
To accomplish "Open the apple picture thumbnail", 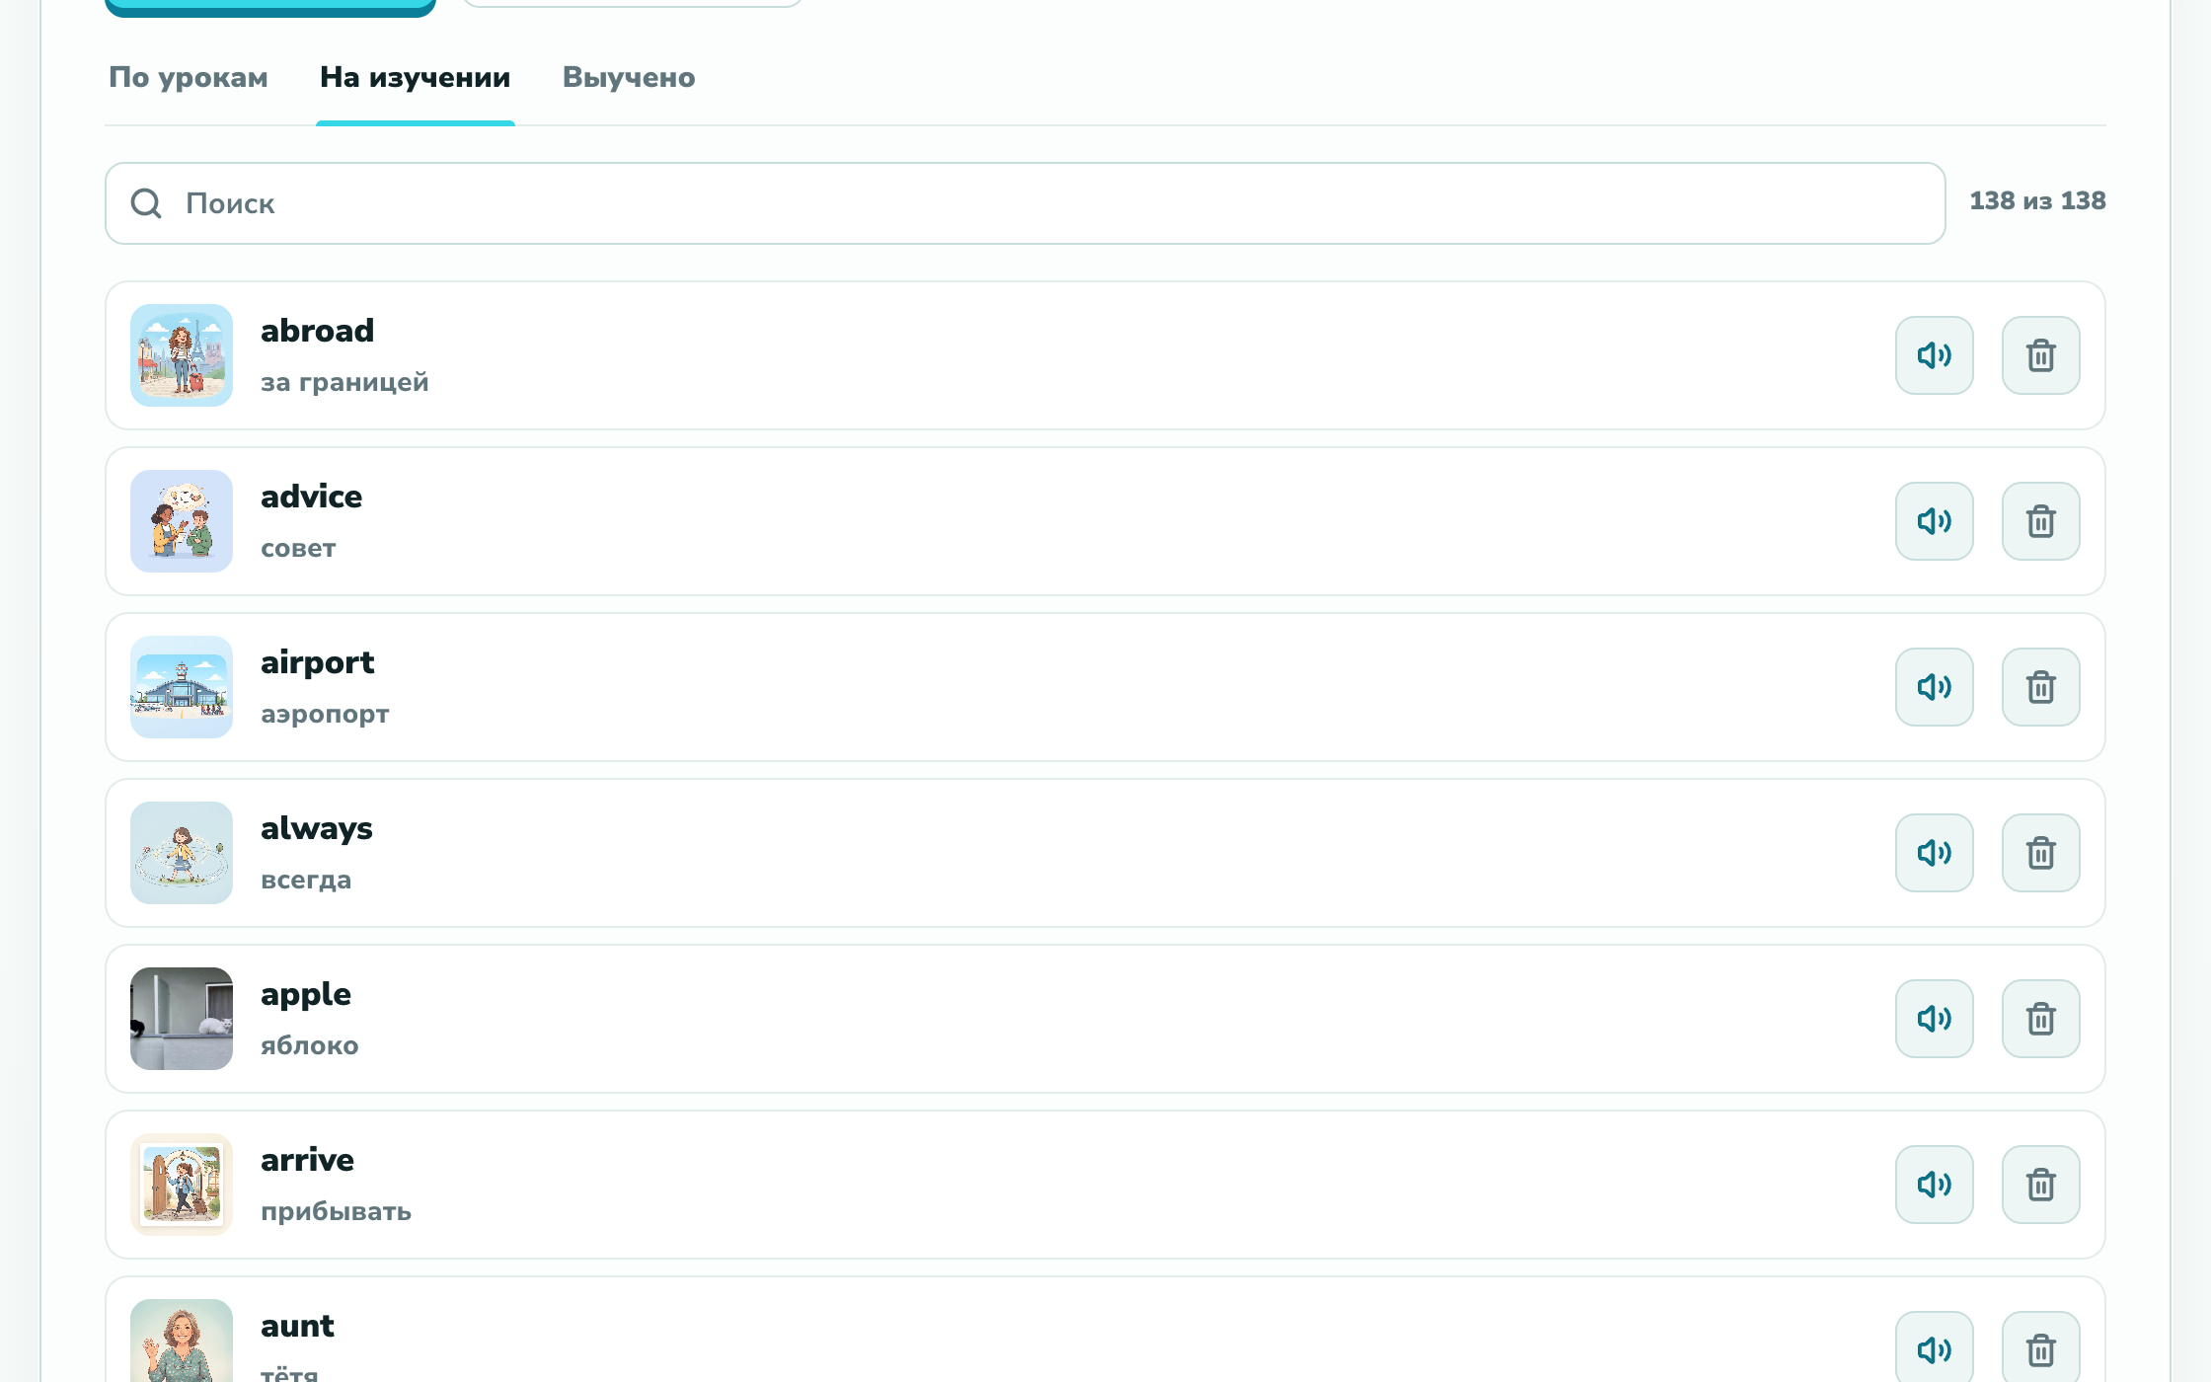I will pyautogui.click(x=182, y=1019).
